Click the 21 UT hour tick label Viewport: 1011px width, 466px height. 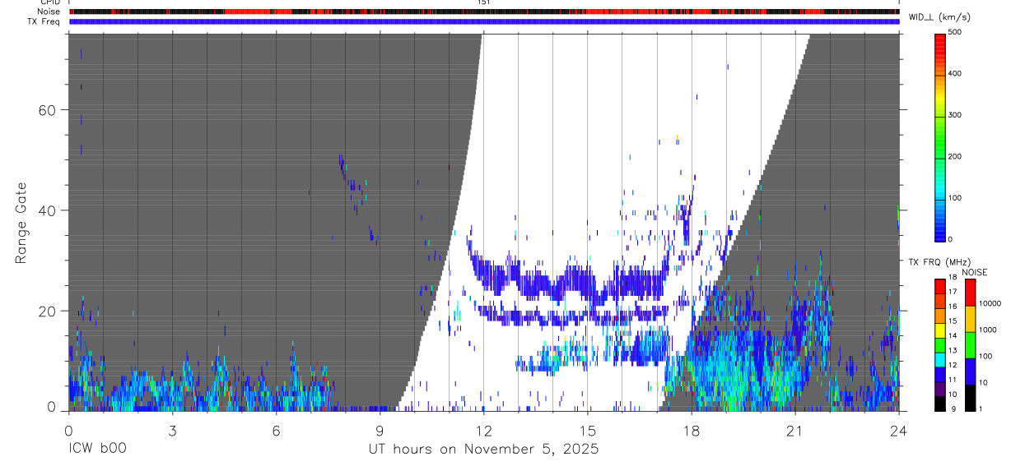(794, 430)
